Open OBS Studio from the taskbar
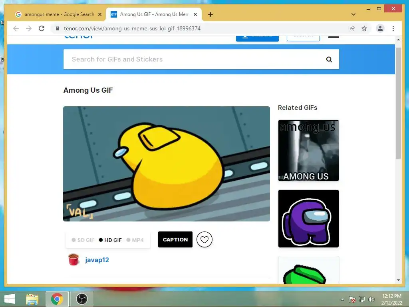The image size is (409, 307). tap(81, 299)
